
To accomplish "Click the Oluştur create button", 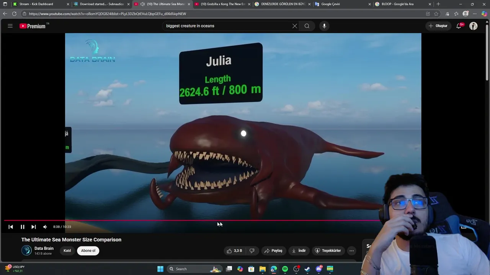I will click(x=438, y=26).
